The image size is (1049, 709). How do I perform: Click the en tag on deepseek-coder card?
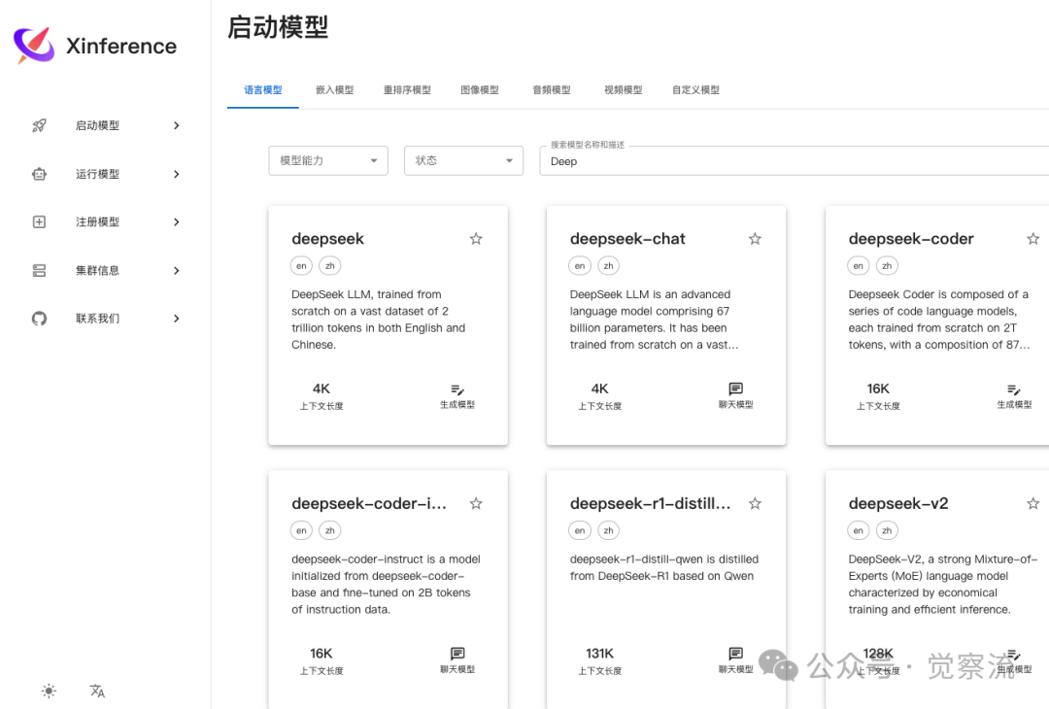[x=859, y=265]
